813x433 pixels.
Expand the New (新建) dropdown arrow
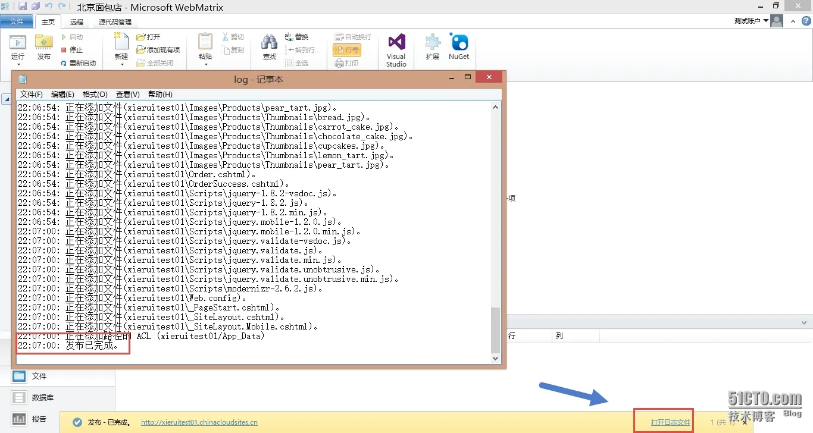click(x=121, y=64)
